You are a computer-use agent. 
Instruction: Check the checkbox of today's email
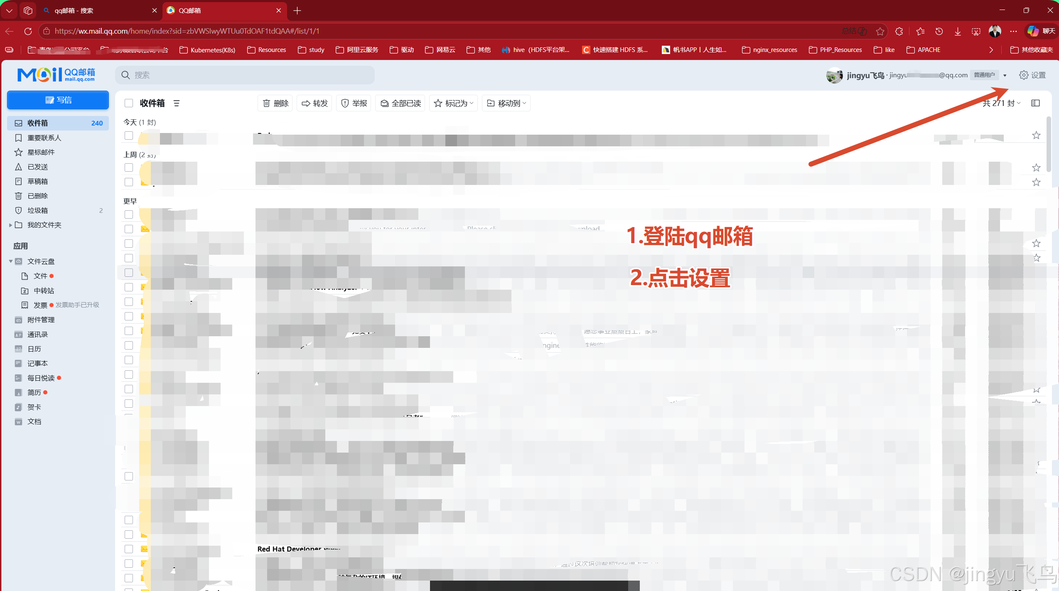pyautogui.click(x=129, y=135)
